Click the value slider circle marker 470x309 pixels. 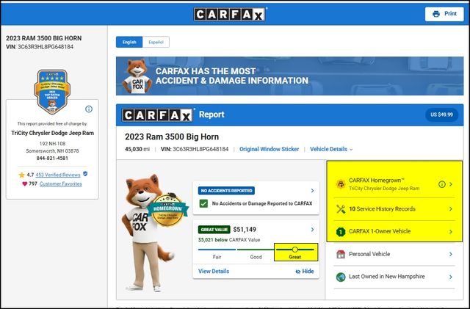coord(295,250)
